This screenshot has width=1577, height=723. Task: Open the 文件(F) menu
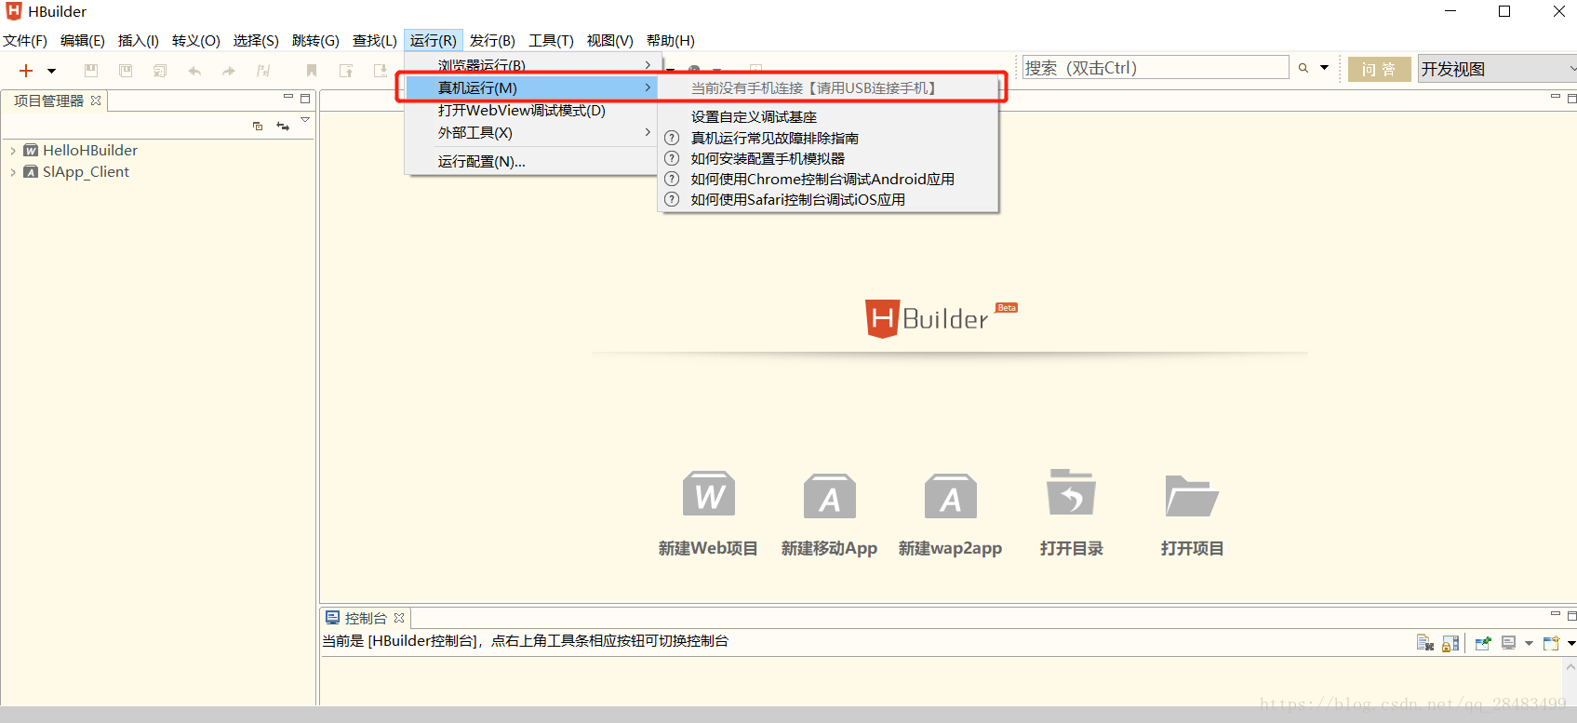pyautogui.click(x=25, y=41)
